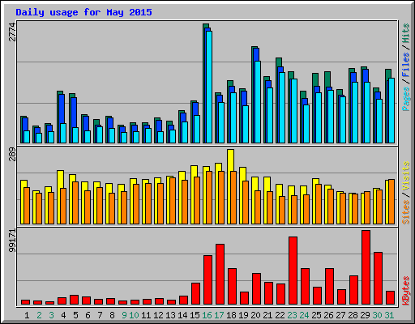The width and height of the screenshot is (415, 324).
Task: Click day label 10 on the x-axis
Action: [x=134, y=315]
